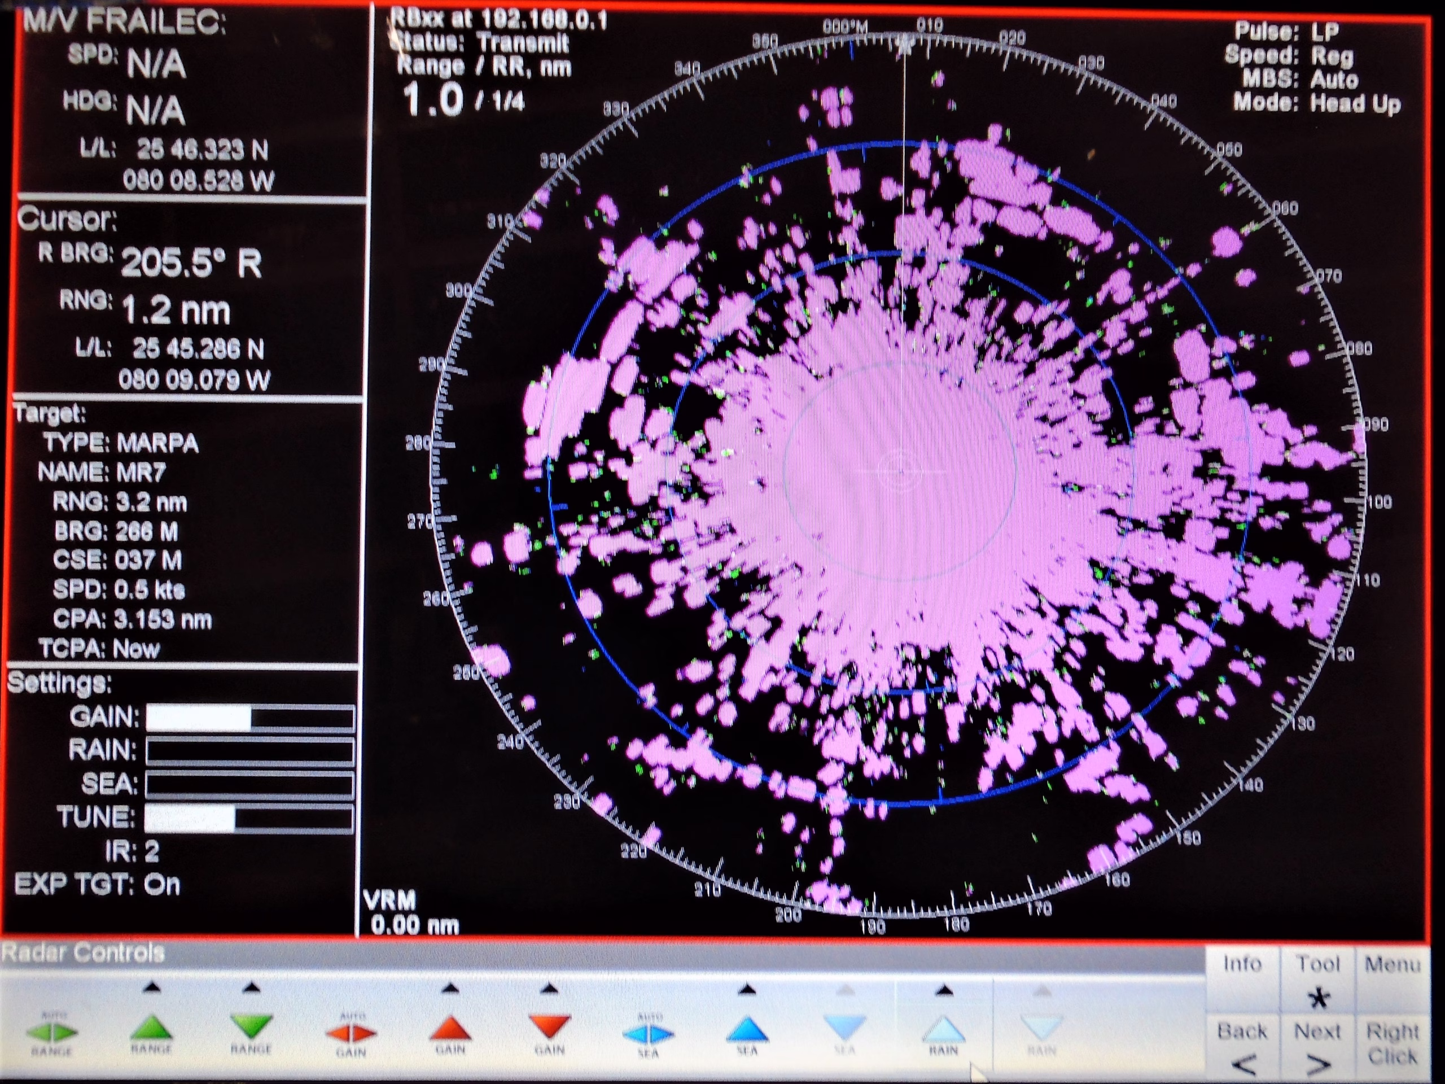Click the green Auto Range icon
Image resolution: width=1445 pixels, height=1084 pixels.
pos(51,1031)
